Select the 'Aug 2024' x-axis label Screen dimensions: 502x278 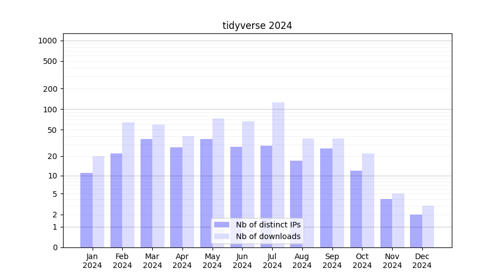click(x=302, y=261)
